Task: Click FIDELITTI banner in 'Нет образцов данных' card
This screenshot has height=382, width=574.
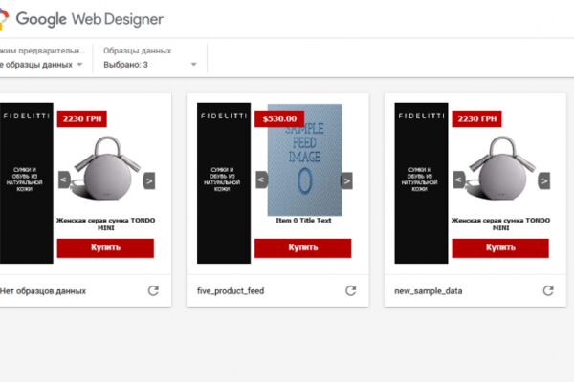Action: pyautogui.click(x=27, y=183)
